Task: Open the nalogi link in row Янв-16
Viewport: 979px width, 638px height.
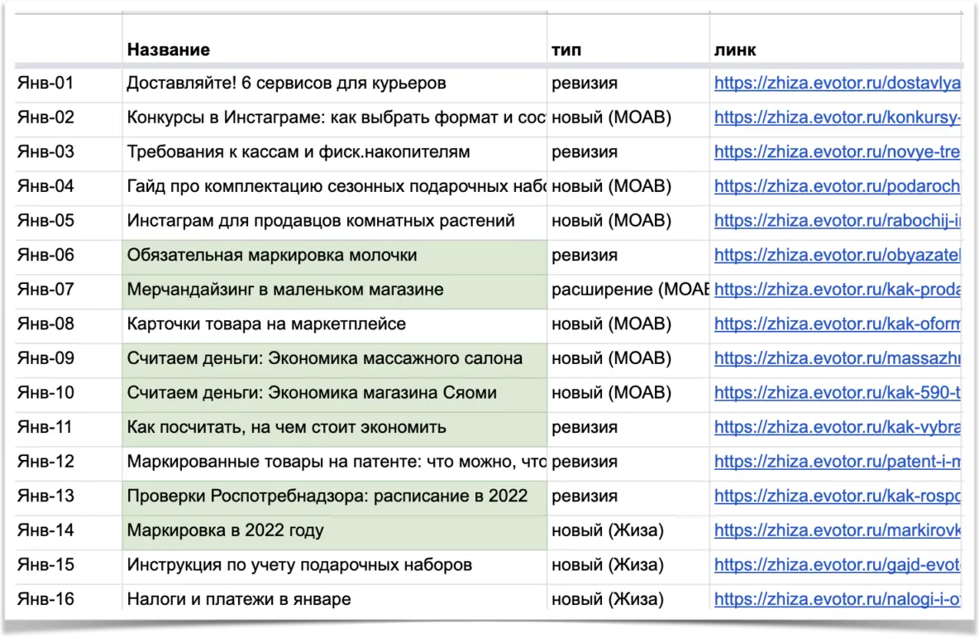Action: (x=836, y=599)
